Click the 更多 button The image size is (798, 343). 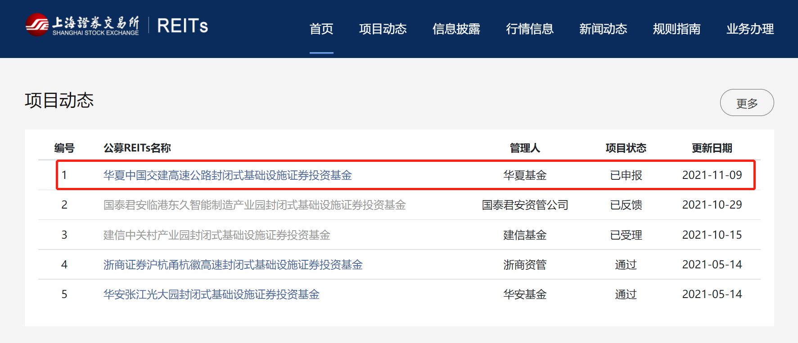747,102
